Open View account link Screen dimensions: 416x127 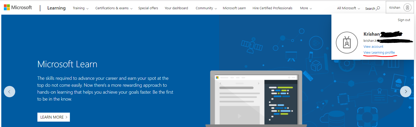click(x=373, y=47)
